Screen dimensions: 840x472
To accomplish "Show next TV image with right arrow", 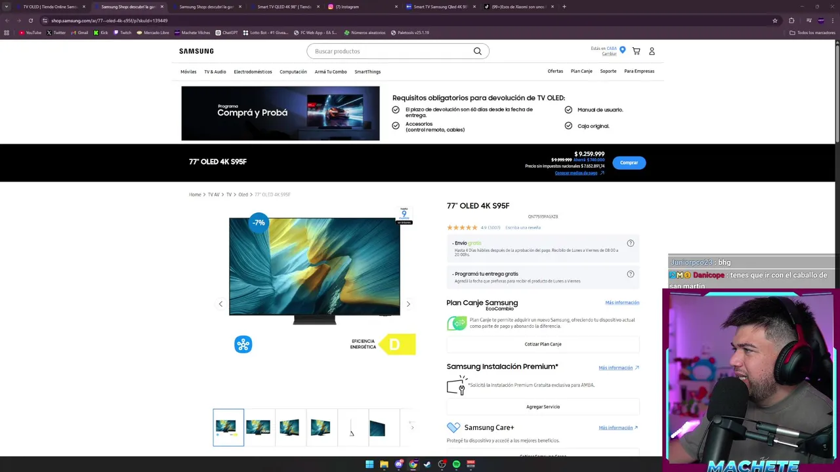I will pos(408,304).
